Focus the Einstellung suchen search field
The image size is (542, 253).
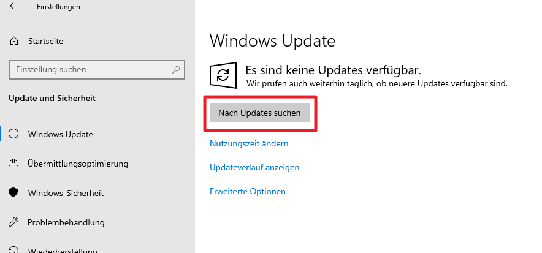tap(97, 70)
